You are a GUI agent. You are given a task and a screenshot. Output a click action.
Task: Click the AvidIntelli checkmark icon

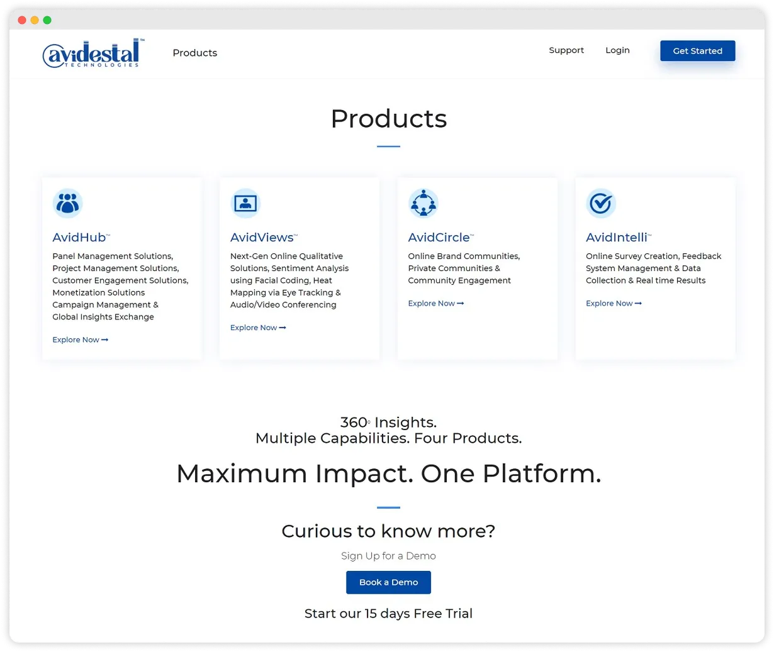(601, 203)
